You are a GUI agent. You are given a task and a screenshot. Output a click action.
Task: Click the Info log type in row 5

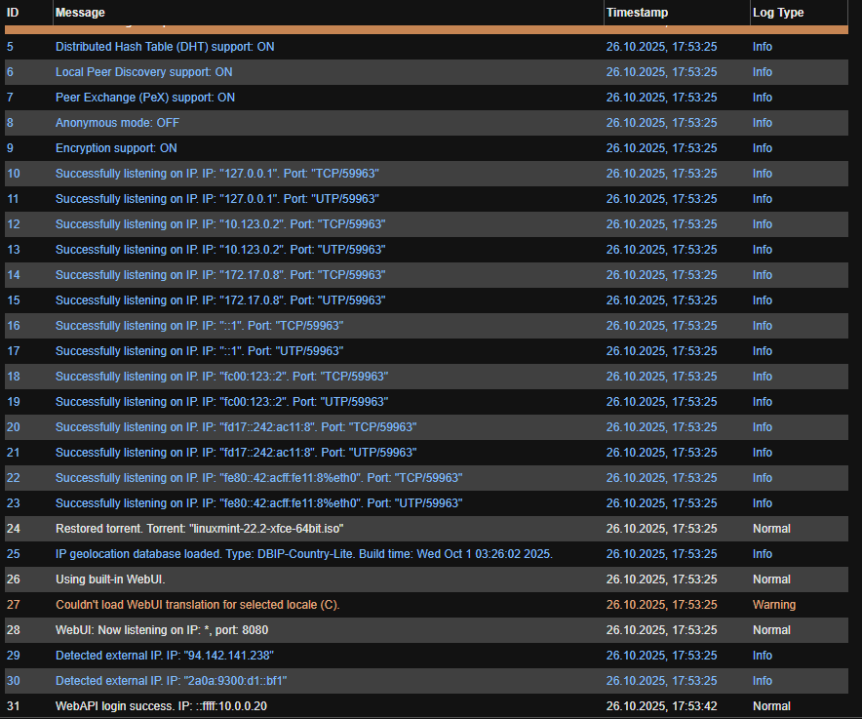762,47
